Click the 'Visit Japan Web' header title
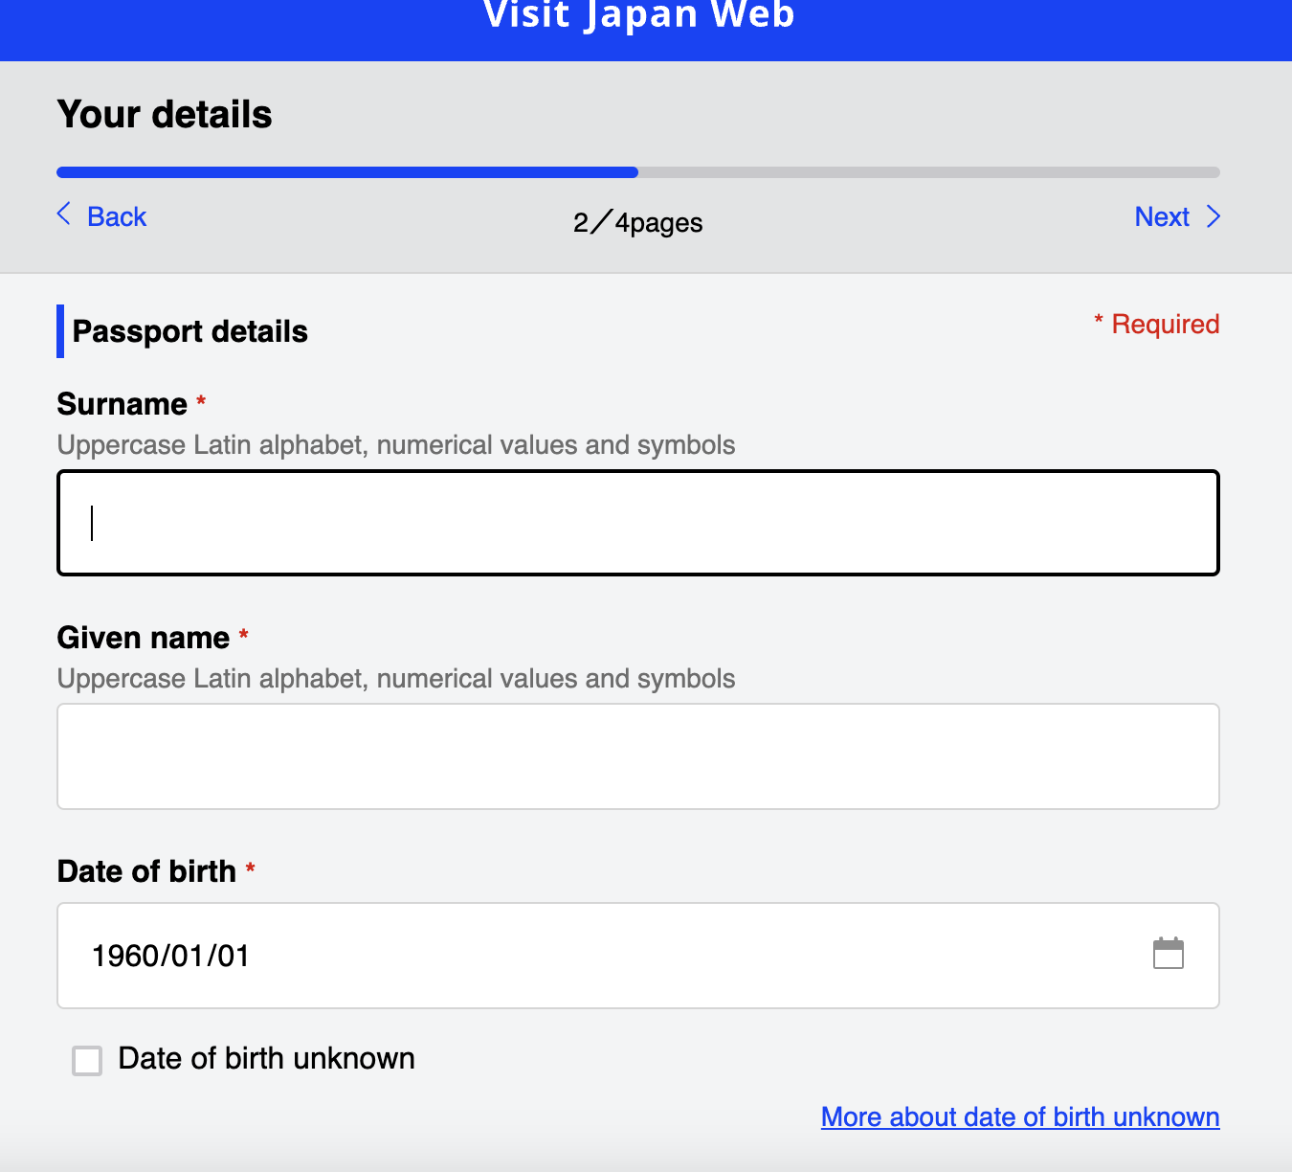 [x=638, y=17]
